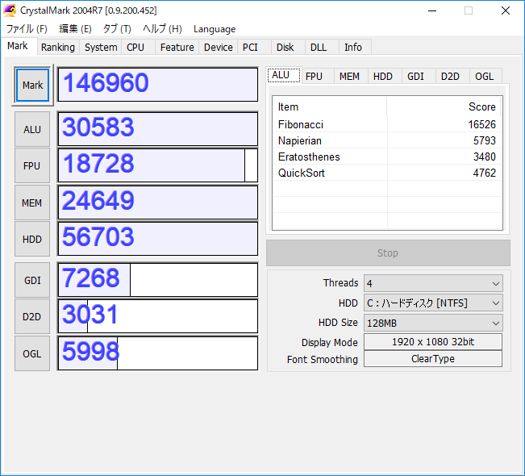This screenshot has width=525, height=476.
Task: Minimize the CrystalMark window
Action: (x=432, y=10)
